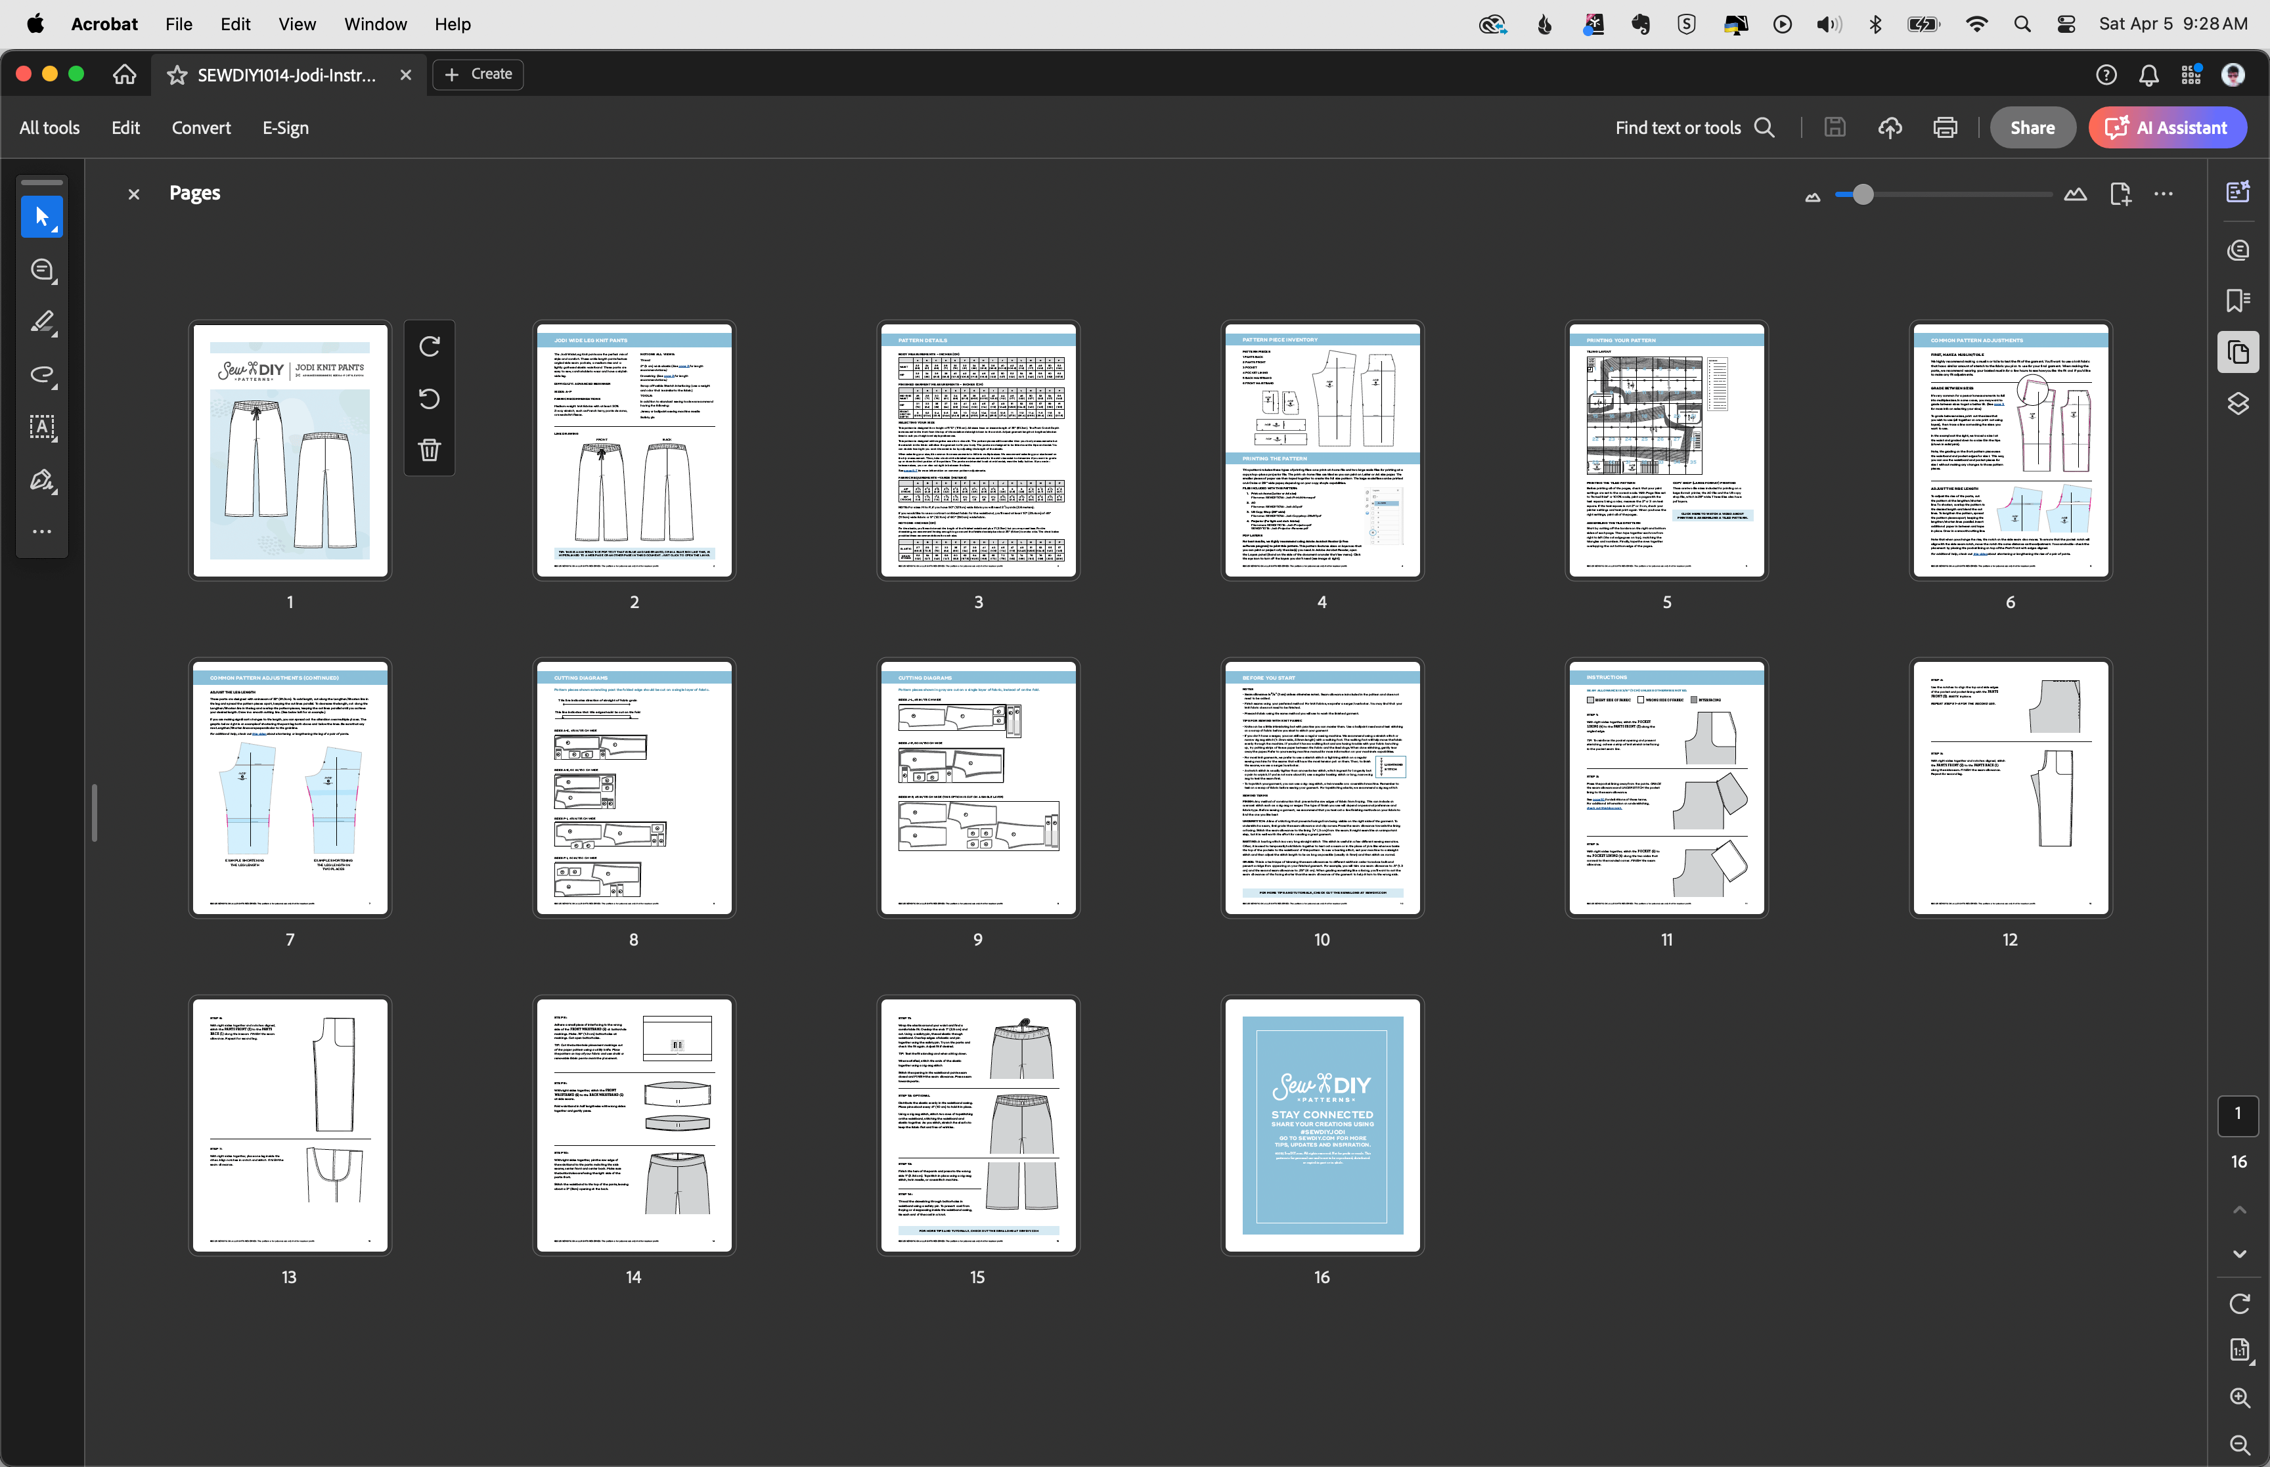Adjust the thumbnail size slider
This screenshot has width=2270, height=1467.
(1863, 194)
